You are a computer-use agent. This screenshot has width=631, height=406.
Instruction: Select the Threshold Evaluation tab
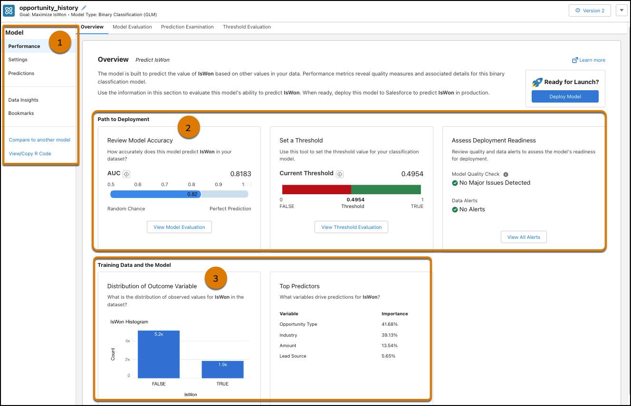coord(247,27)
